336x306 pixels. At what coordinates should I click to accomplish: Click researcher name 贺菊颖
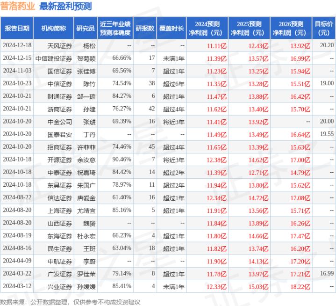(86, 58)
